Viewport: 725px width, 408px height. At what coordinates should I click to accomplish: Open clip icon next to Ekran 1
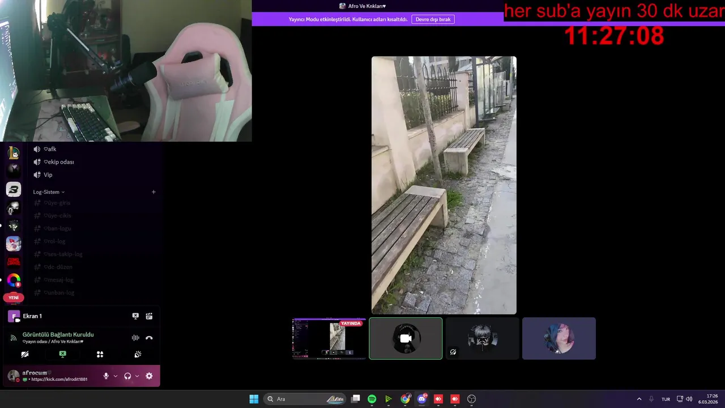point(149,316)
